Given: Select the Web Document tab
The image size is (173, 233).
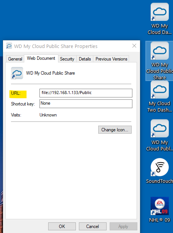Looking at the screenshot, I should tap(41, 58).
